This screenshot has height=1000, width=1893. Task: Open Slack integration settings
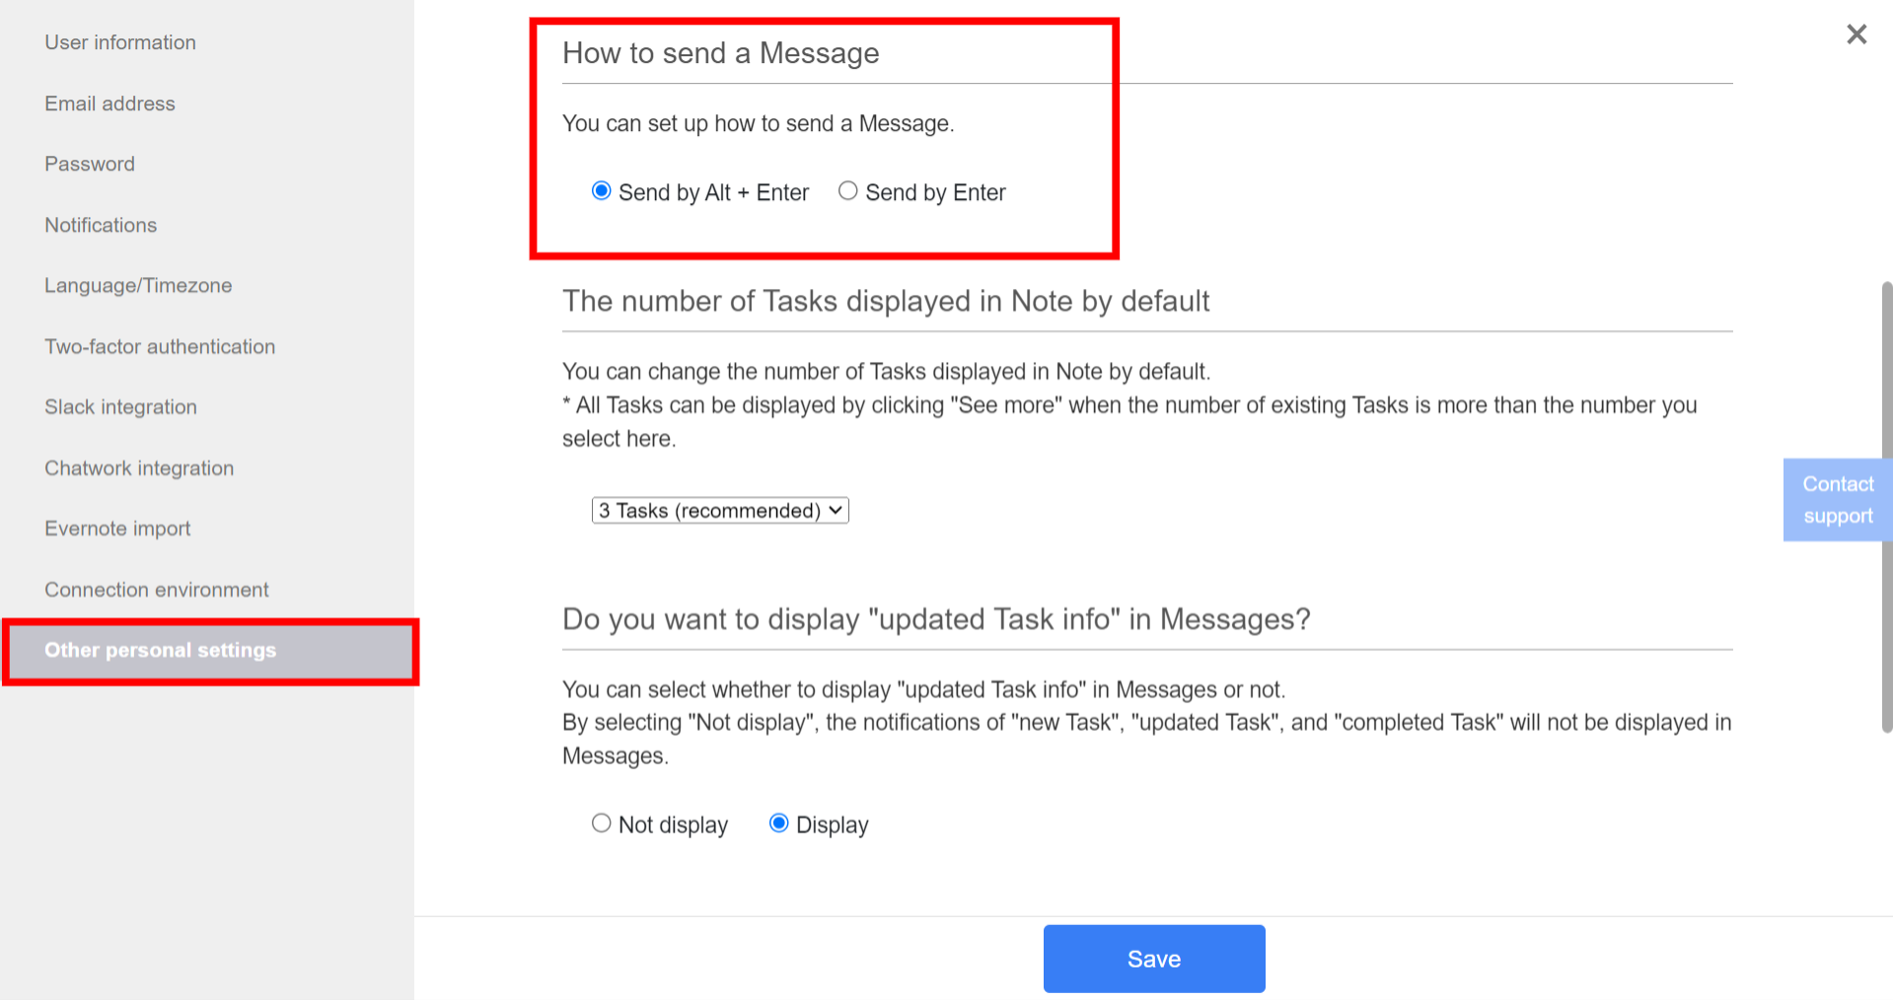point(120,406)
